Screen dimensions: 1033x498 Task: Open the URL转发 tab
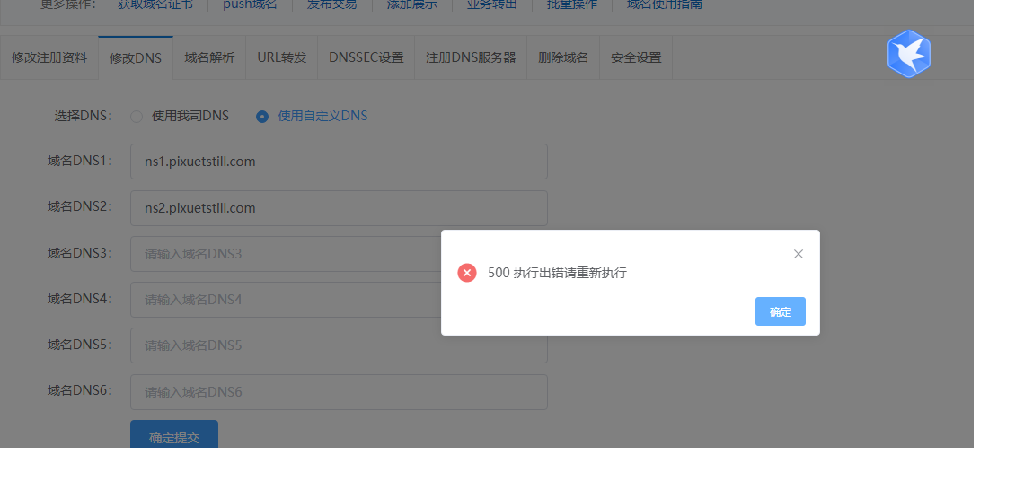click(x=281, y=57)
